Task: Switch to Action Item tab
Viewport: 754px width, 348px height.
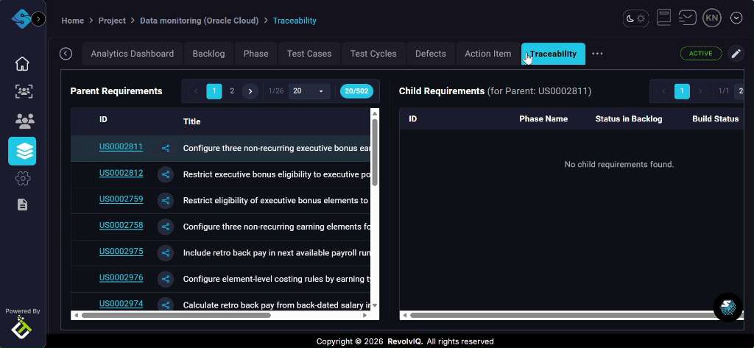Action: (x=487, y=54)
